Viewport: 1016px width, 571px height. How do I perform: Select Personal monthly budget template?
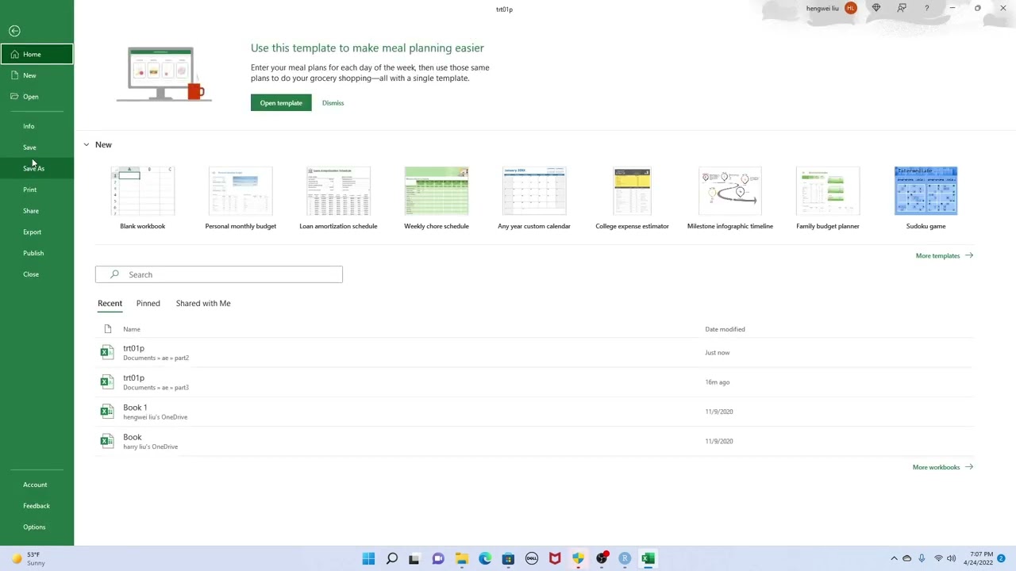[241, 198]
